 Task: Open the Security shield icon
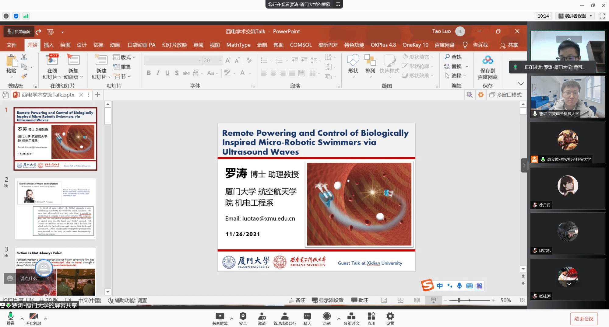pyautogui.click(x=243, y=317)
